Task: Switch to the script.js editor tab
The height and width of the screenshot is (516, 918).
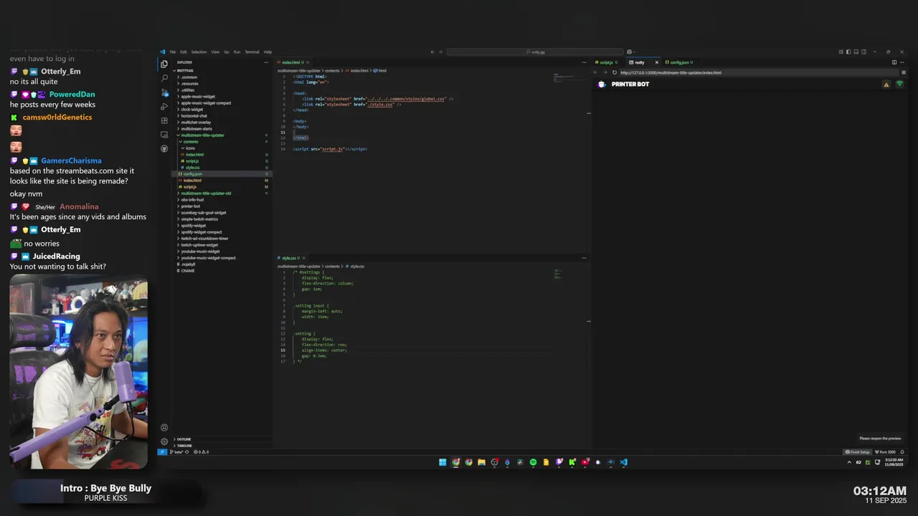Action: [606, 62]
